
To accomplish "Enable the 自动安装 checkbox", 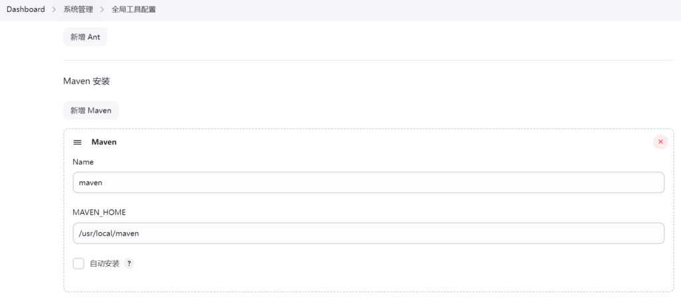I will pos(78,263).
